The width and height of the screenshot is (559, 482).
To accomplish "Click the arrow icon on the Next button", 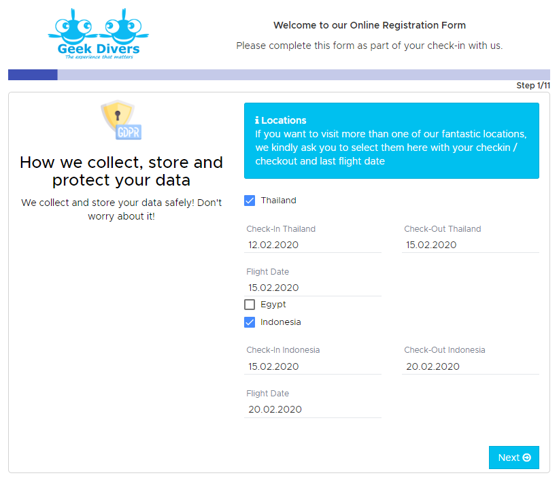I will [526, 458].
